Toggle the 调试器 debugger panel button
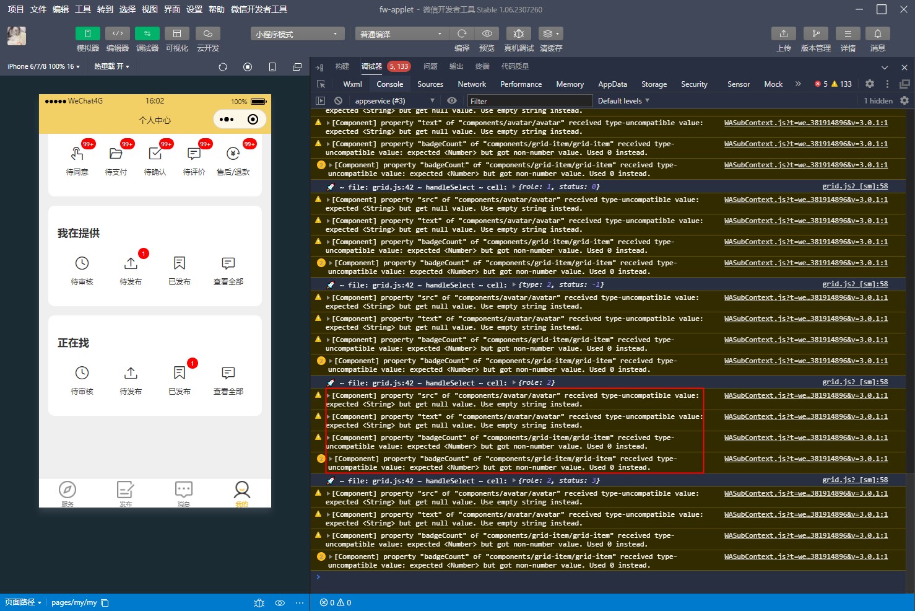 pyautogui.click(x=147, y=33)
